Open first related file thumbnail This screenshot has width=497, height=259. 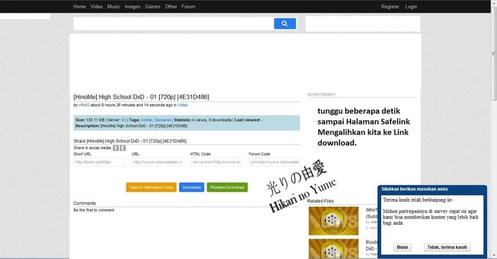333,221
